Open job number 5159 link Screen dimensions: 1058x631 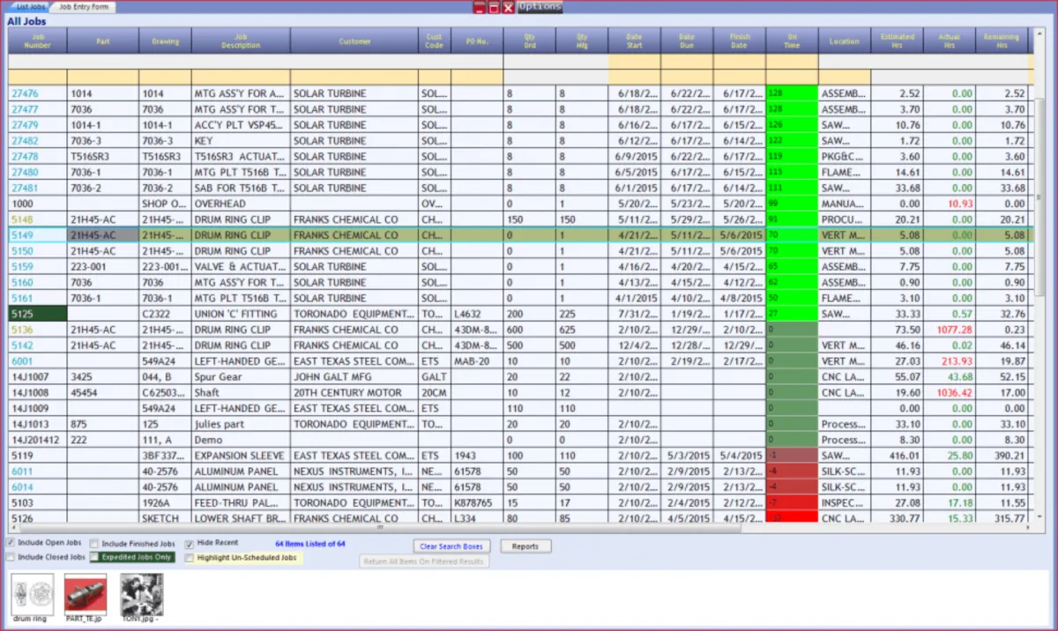pyautogui.click(x=22, y=266)
